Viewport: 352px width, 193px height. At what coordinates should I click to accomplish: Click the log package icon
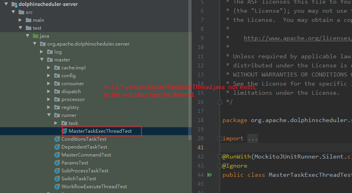[x=50, y=52]
